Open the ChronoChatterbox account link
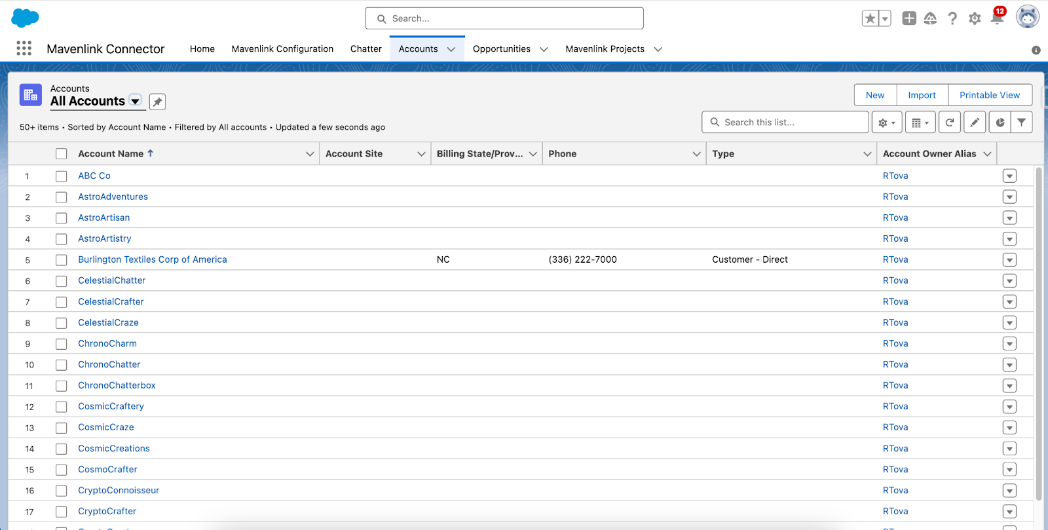Viewport: 1048px width, 530px height. pos(117,385)
